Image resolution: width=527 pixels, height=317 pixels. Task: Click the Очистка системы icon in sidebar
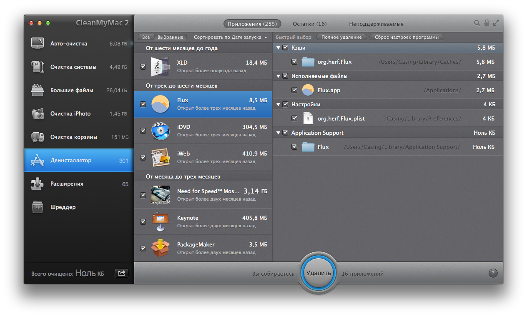pos(38,67)
